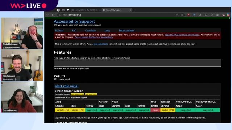Click the JAWS Chrome partial (4/6) cell
The height and width of the screenshot is (130, 232).
coord(62,110)
